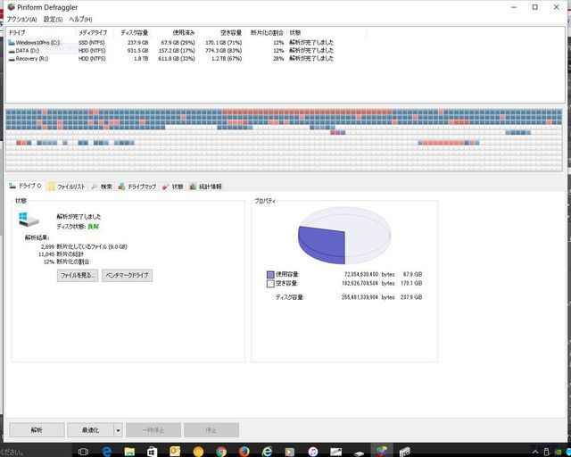571x457 pixels.
Task: Switch to the 検索 tab
Action: click(x=102, y=187)
